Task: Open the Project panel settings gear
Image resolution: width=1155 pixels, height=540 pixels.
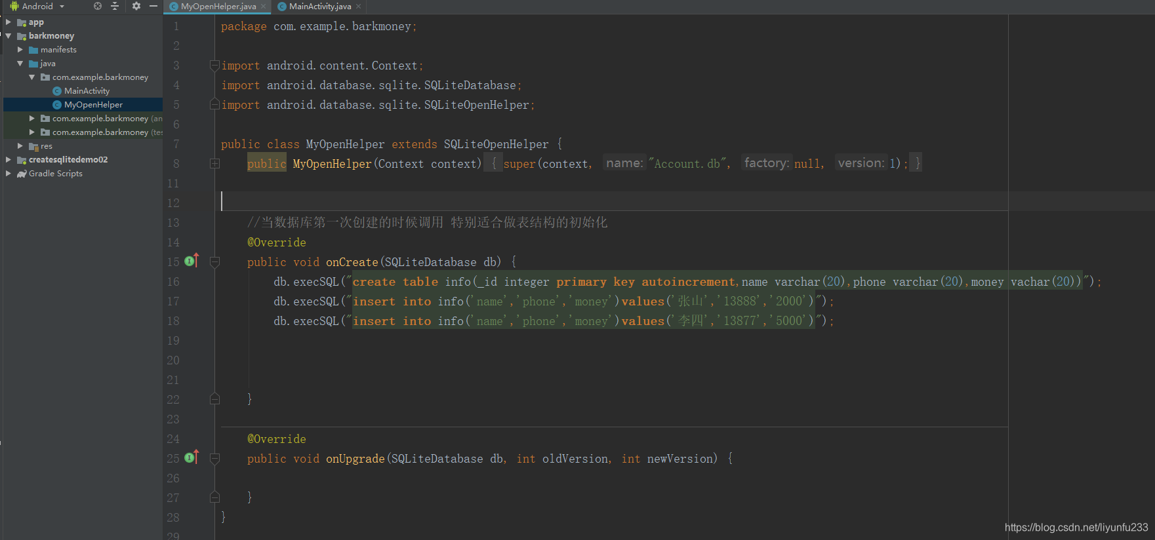Action: click(136, 6)
